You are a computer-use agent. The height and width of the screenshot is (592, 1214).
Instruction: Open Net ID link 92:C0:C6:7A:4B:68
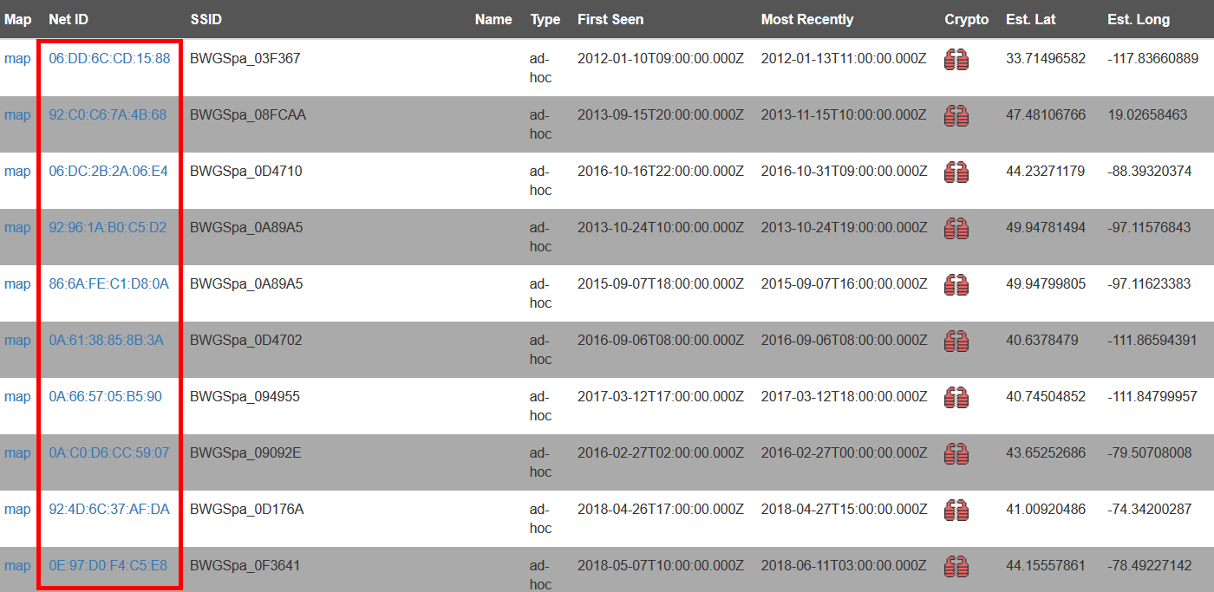108,115
